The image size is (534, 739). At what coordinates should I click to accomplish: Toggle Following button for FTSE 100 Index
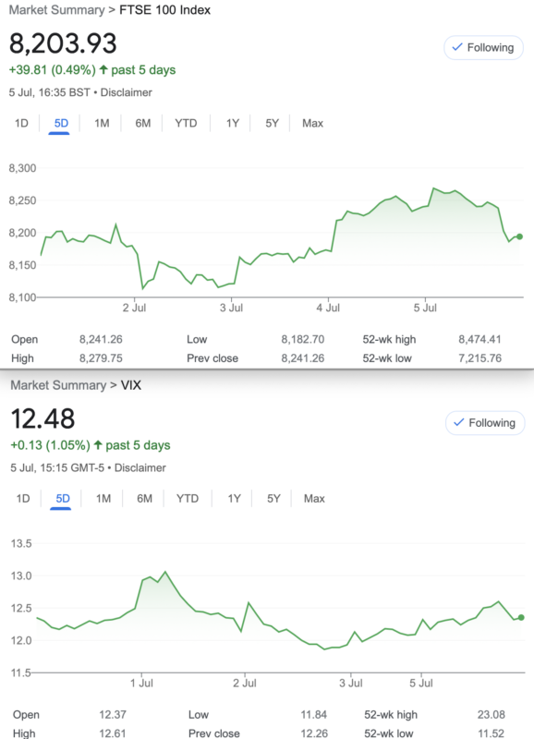click(x=483, y=48)
